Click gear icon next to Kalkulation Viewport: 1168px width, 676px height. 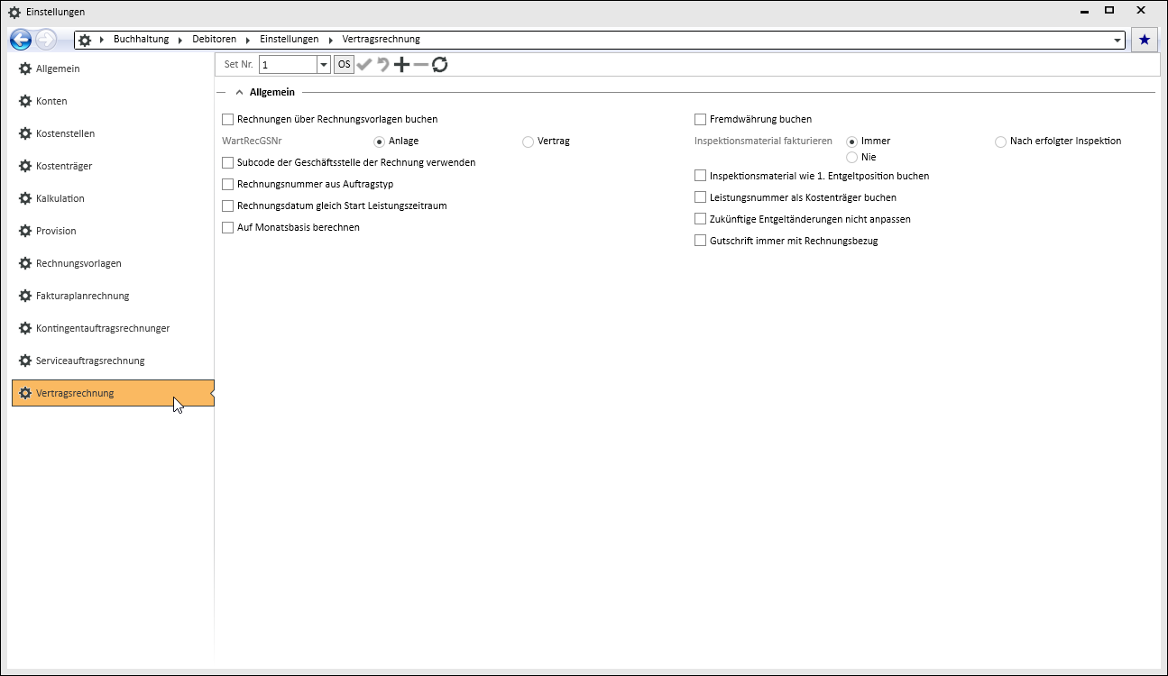[25, 198]
